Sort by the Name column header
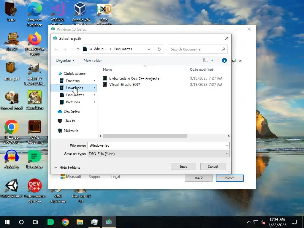304x228 pixels. point(107,69)
